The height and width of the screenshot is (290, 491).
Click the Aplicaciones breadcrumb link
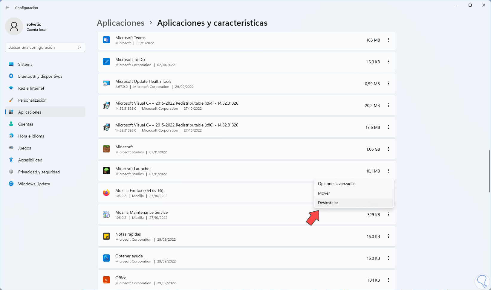(x=121, y=23)
